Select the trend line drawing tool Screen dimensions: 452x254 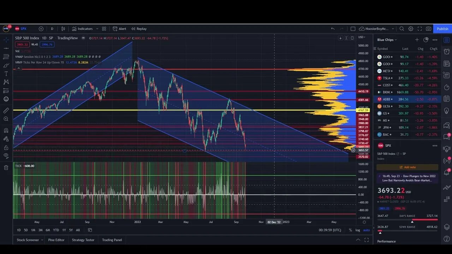tap(6, 48)
